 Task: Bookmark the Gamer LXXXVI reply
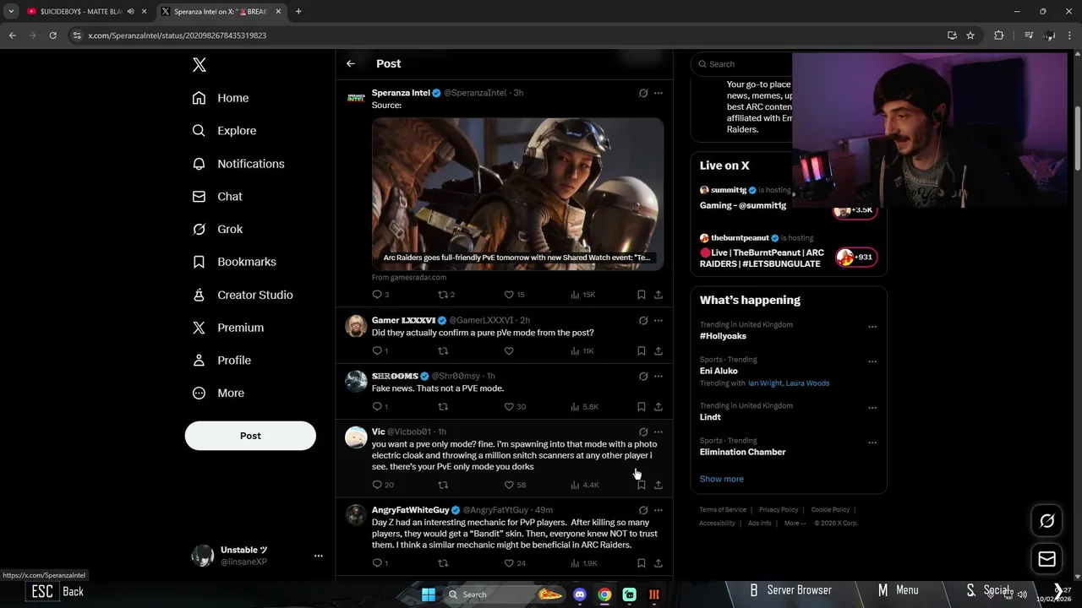coord(641,350)
